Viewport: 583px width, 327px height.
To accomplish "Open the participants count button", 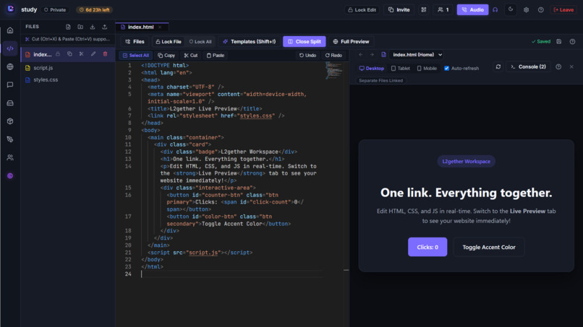I will coord(443,9).
